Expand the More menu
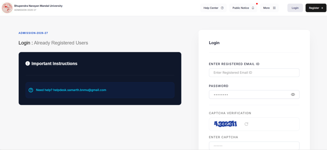Viewport: 327px width, 150px height. (x=269, y=8)
